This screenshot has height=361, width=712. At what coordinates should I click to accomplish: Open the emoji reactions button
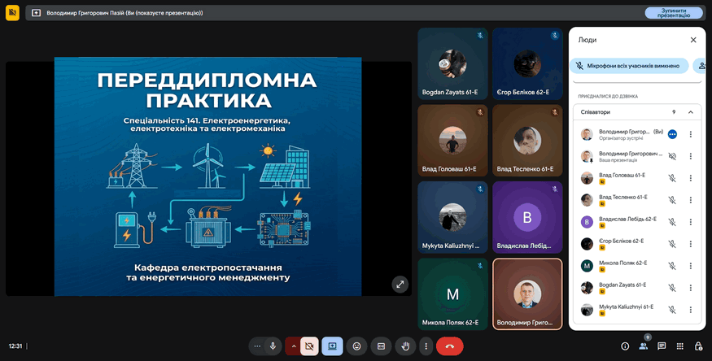(x=356, y=346)
